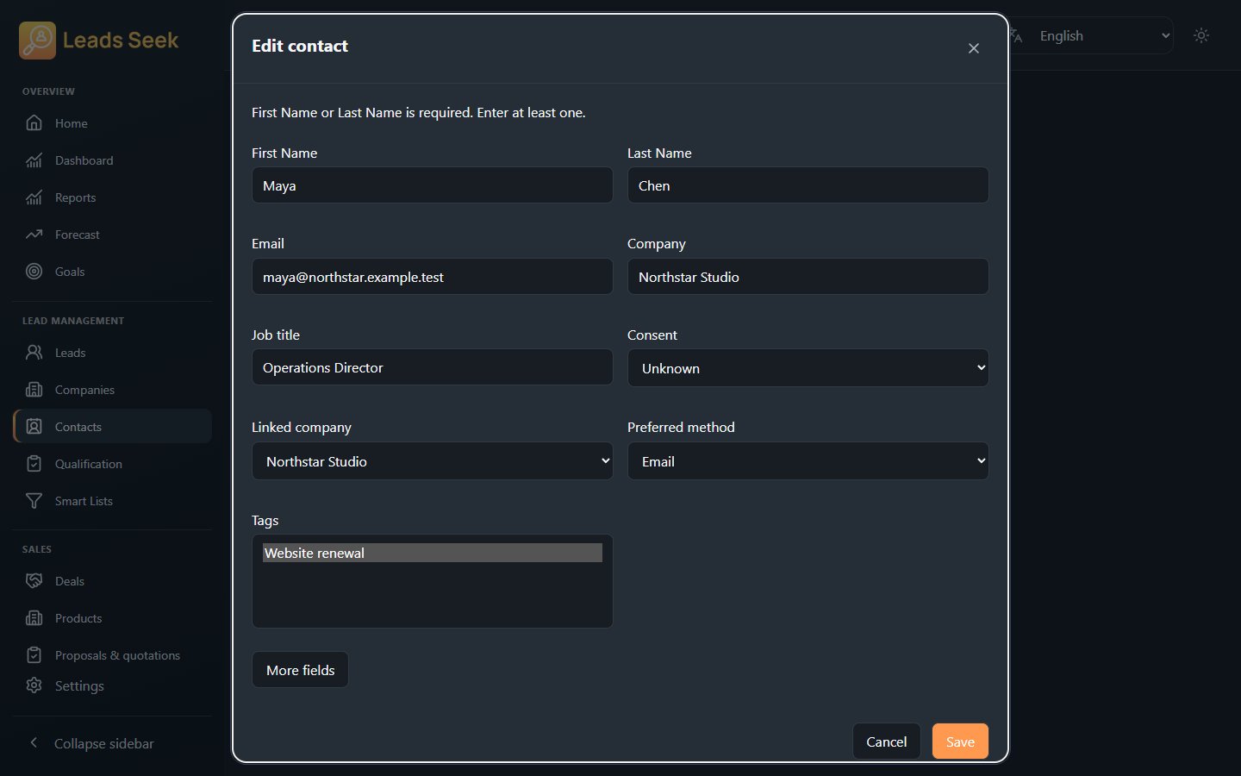Click the Email input field
The image size is (1241, 776).
(432, 277)
